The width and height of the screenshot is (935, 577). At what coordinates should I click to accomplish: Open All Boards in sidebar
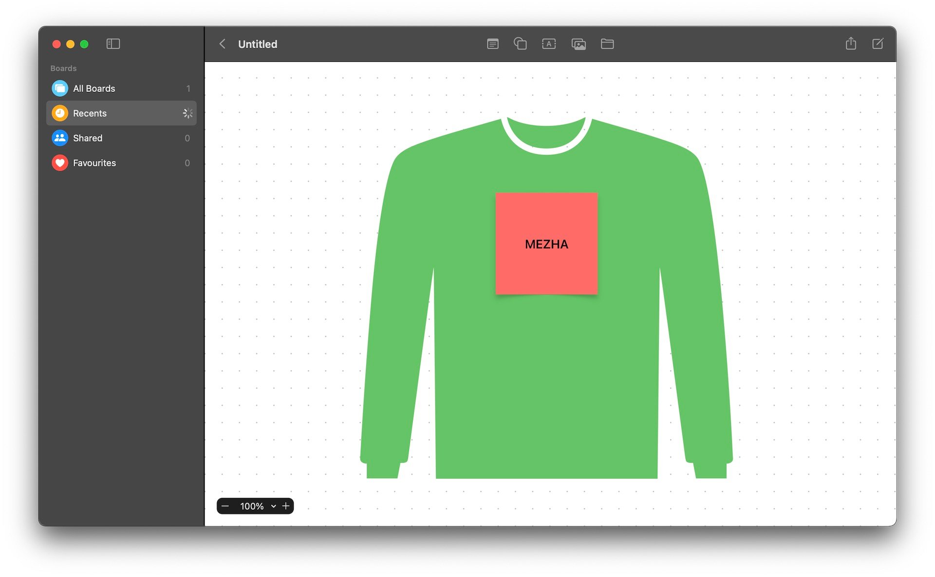point(121,89)
